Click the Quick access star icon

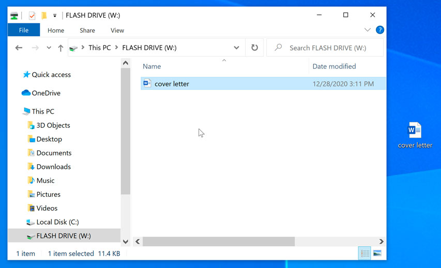pos(26,74)
